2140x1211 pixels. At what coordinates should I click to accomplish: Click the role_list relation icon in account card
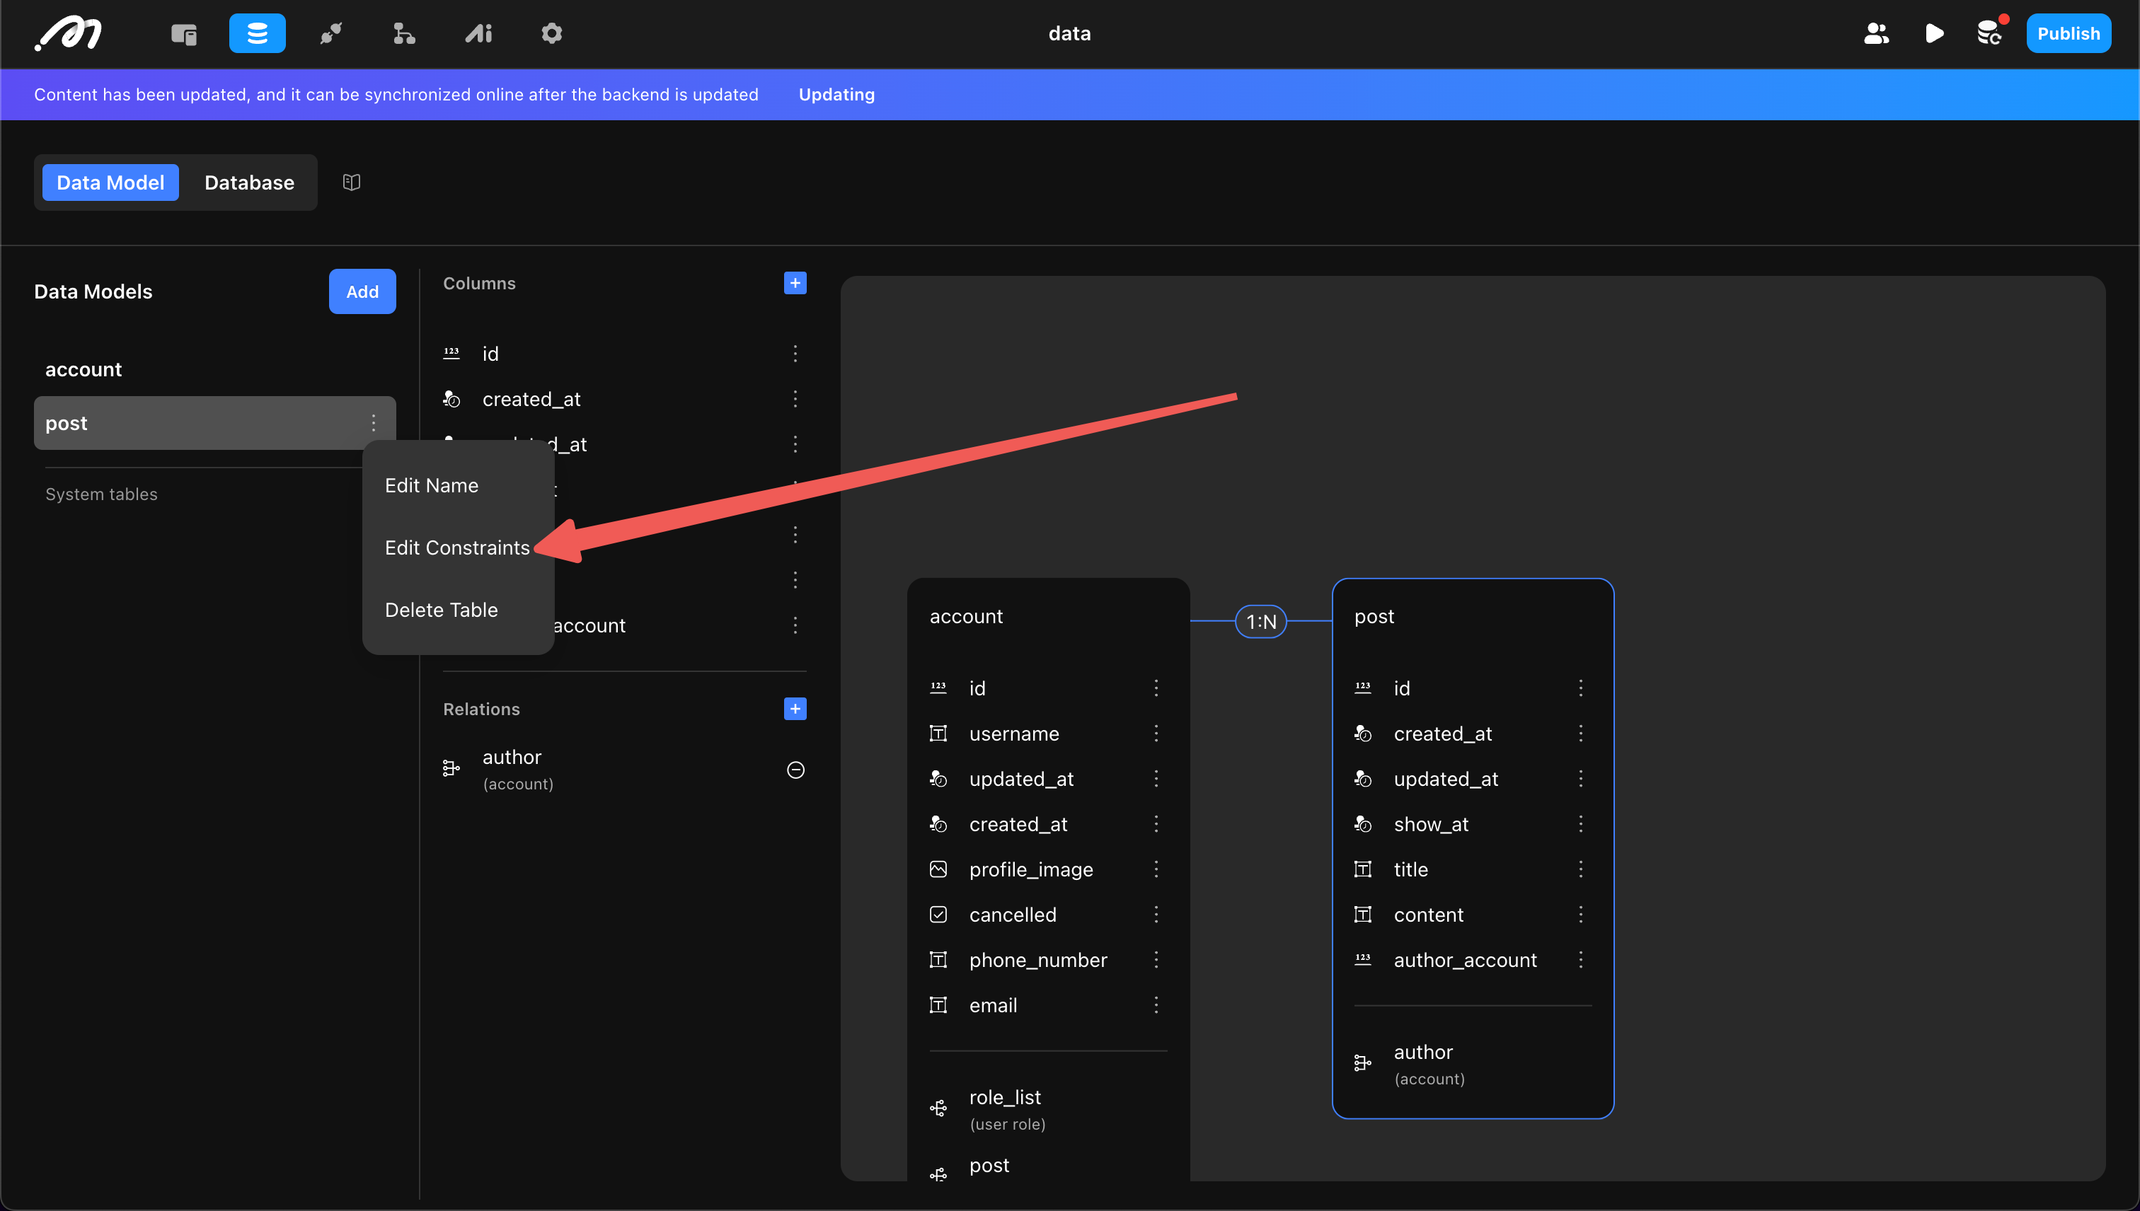[938, 1108]
